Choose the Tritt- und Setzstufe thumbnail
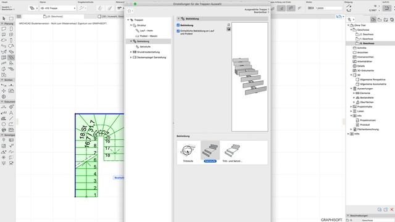This screenshot has width=395, height=222. 232,152
